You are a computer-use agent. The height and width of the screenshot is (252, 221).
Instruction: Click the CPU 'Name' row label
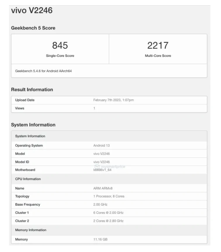[20, 188]
